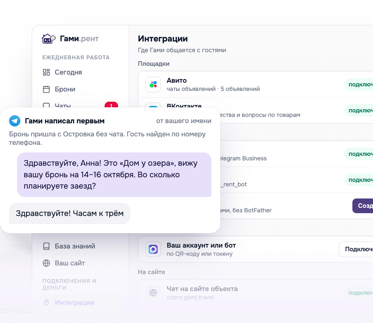This screenshot has height=323, width=373.
Task: Click the На сайте section label
Action: (x=151, y=272)
